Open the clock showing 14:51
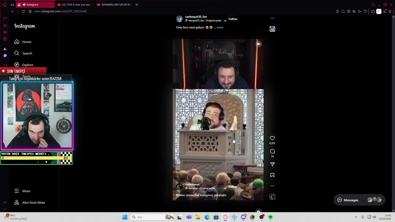Viewport: 395px width, 222px height. [385, 217]
